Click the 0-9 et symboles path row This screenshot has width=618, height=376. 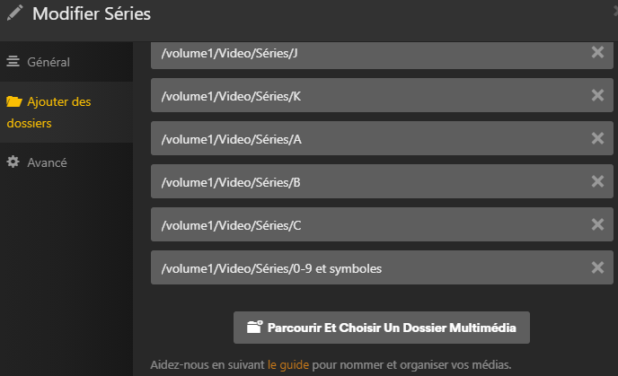click(359, 267)
